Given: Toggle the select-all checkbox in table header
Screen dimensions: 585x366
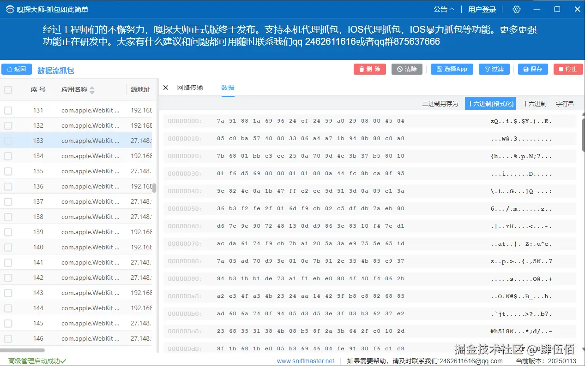Looking at the screenshot, I should (x=8, y=89).
